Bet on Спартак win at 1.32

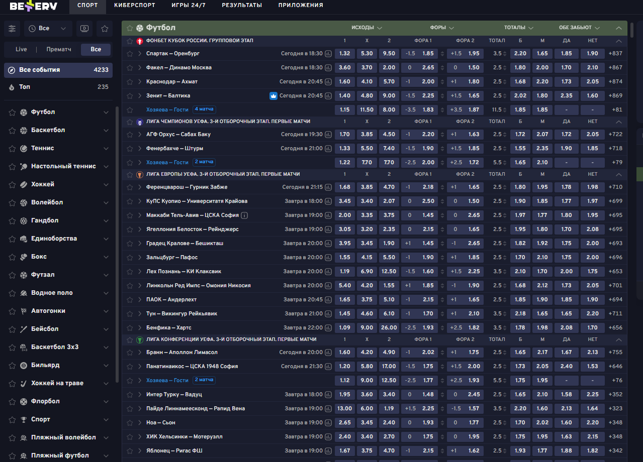coord(345,53)
